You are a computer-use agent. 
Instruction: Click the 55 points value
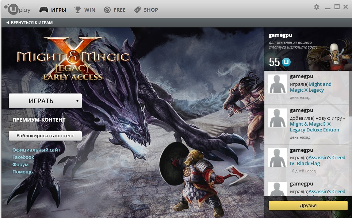click(274, 62)
